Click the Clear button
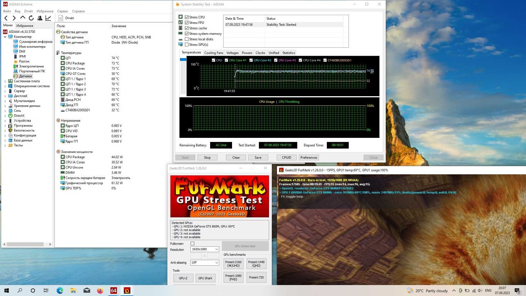Viewport: 526px width, 296px height. (x=236, y=158)
